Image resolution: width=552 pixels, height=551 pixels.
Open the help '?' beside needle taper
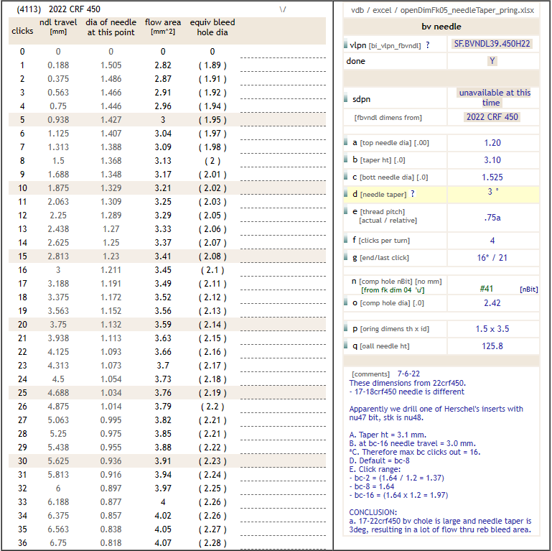click(413, 194)
